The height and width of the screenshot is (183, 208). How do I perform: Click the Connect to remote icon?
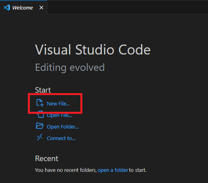39,137
